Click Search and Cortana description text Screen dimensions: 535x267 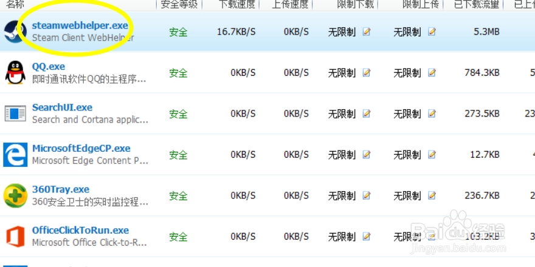(90, 120)
